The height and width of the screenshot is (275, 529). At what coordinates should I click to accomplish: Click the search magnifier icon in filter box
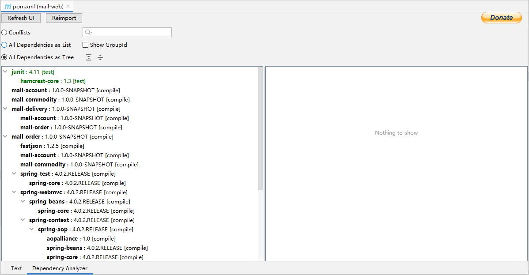[88, 32]
